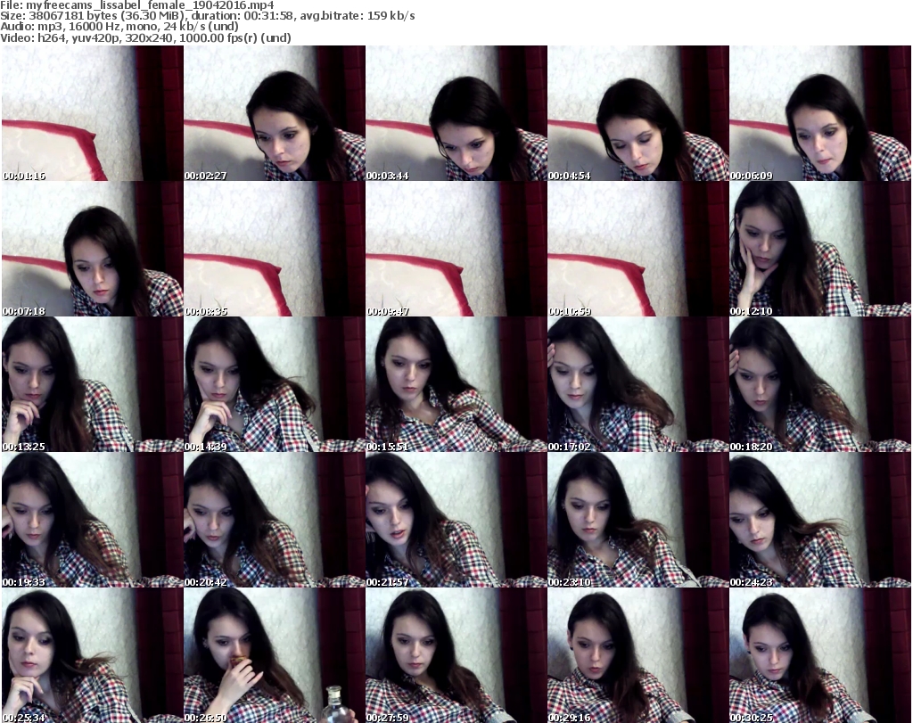Select the thumbnail at 00:15:51

point(456,385)
